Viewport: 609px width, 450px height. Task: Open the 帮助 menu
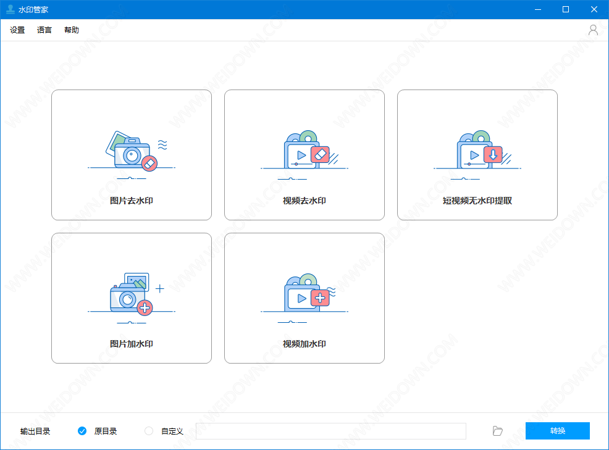pos(72,30)
